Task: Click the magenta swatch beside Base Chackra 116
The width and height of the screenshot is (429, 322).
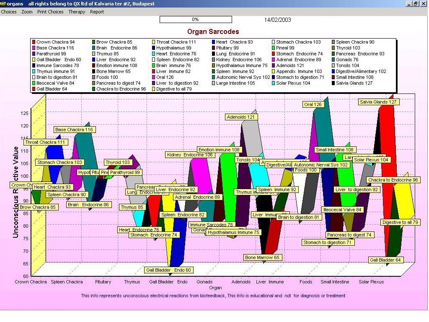Action: pos(34,48)
